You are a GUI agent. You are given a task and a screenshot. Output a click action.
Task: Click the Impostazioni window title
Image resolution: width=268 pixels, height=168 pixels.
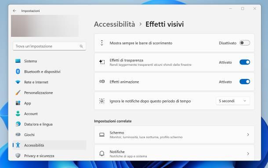click(x=30, y=11)
